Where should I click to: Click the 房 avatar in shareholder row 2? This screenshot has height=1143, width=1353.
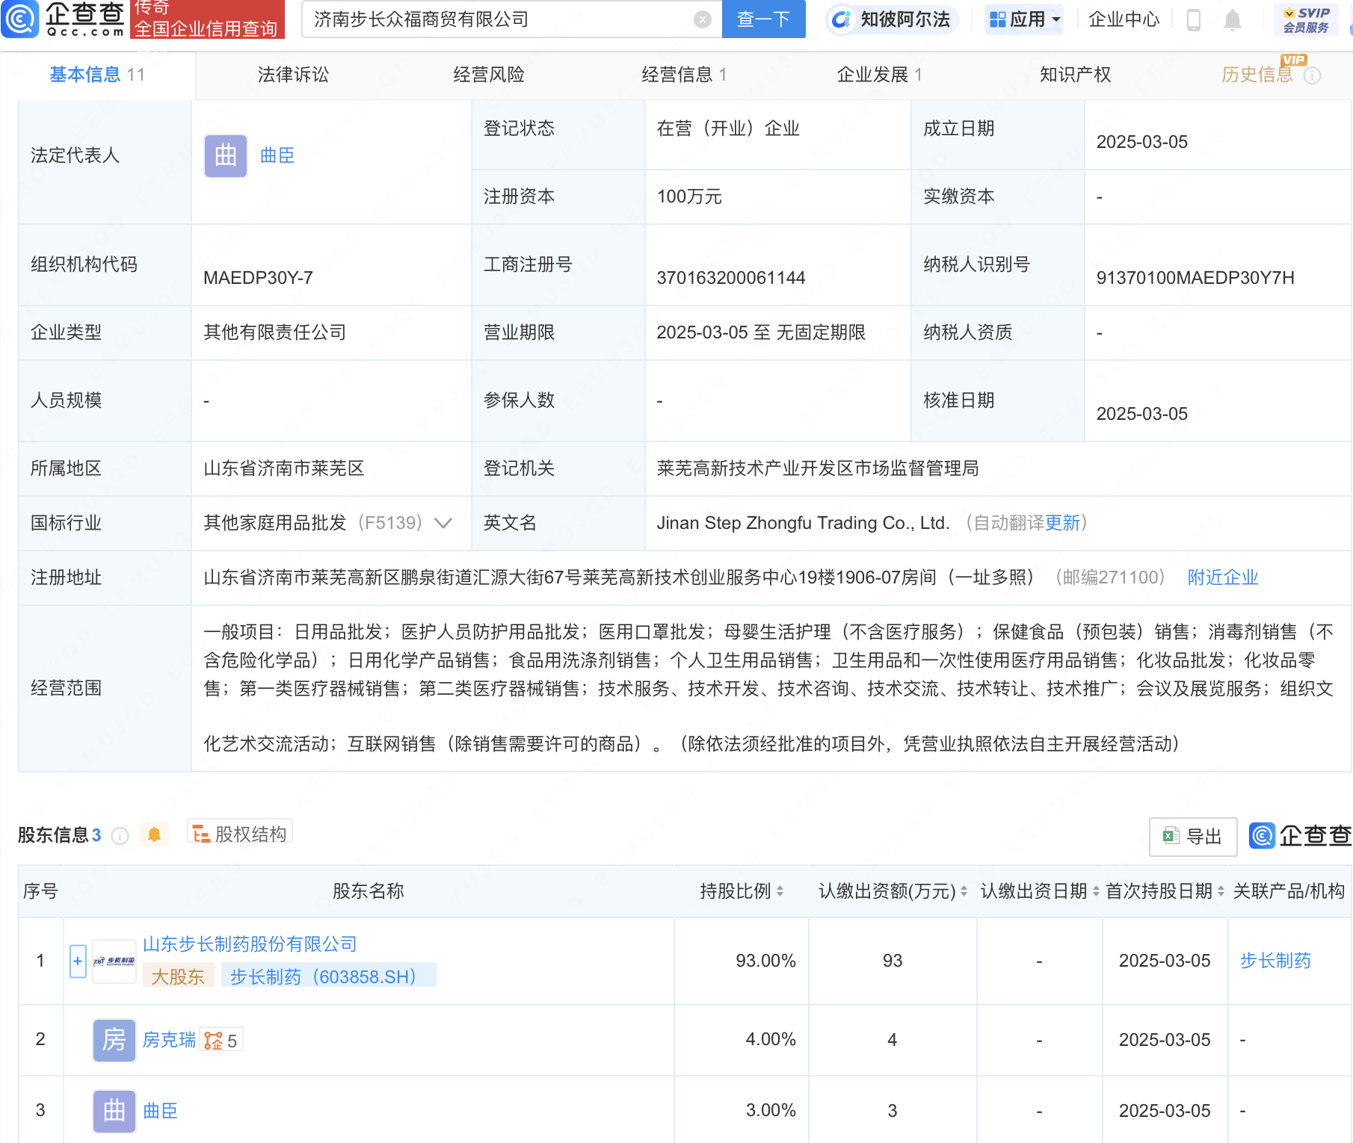coord(114,1041)
